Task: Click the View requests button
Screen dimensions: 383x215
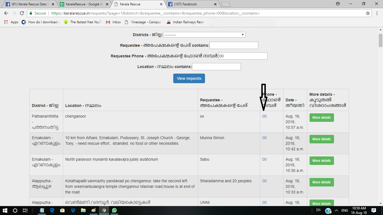Action: pyautogui.click(x=189, y=78)
